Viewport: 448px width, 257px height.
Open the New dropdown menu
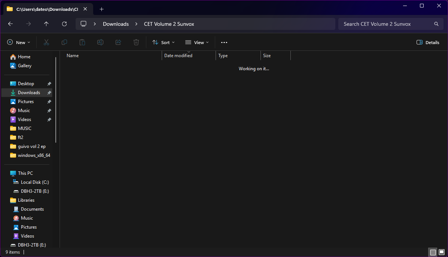point(19,43)
